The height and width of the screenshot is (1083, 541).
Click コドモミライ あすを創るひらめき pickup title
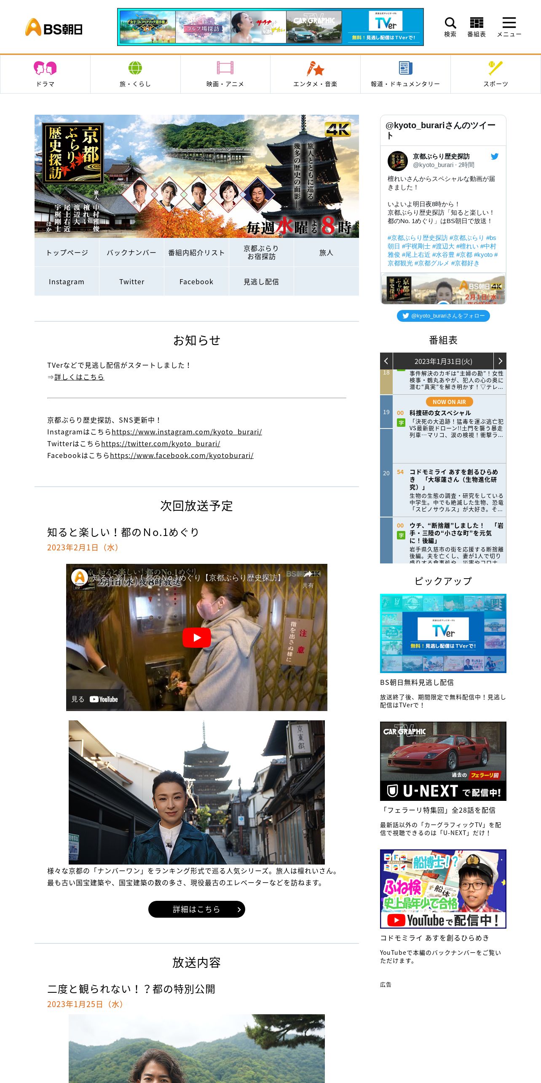pyautogui.click(x=435, y=938)
